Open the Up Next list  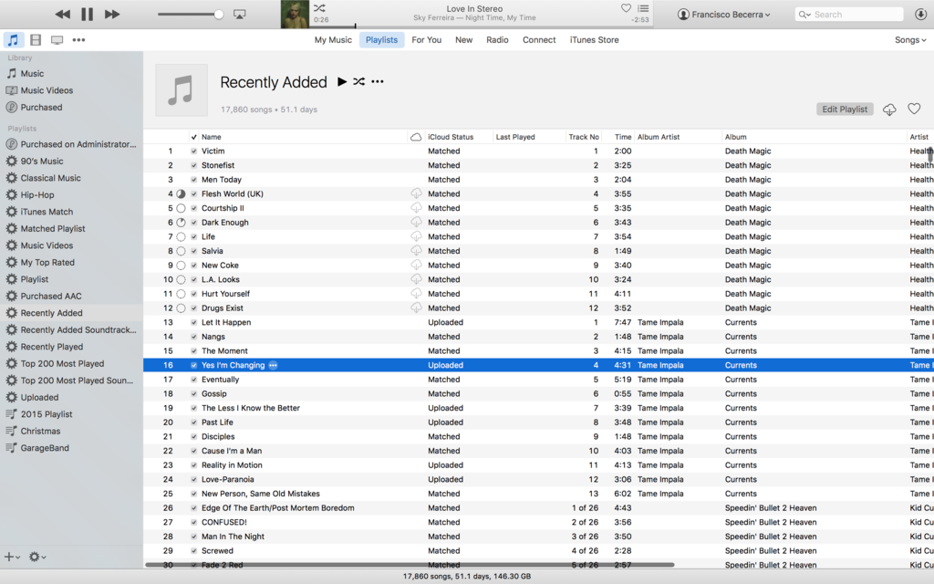[x=643, y=8]
